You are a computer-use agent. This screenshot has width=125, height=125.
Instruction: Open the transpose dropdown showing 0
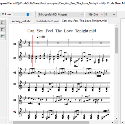click(110, 15)
